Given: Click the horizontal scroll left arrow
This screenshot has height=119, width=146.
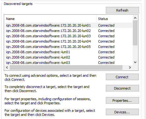Looking at the screenshot, I should (x=7, y=68).
